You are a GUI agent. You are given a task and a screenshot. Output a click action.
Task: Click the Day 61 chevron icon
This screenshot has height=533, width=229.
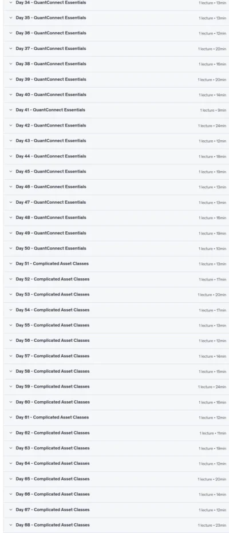11,417
